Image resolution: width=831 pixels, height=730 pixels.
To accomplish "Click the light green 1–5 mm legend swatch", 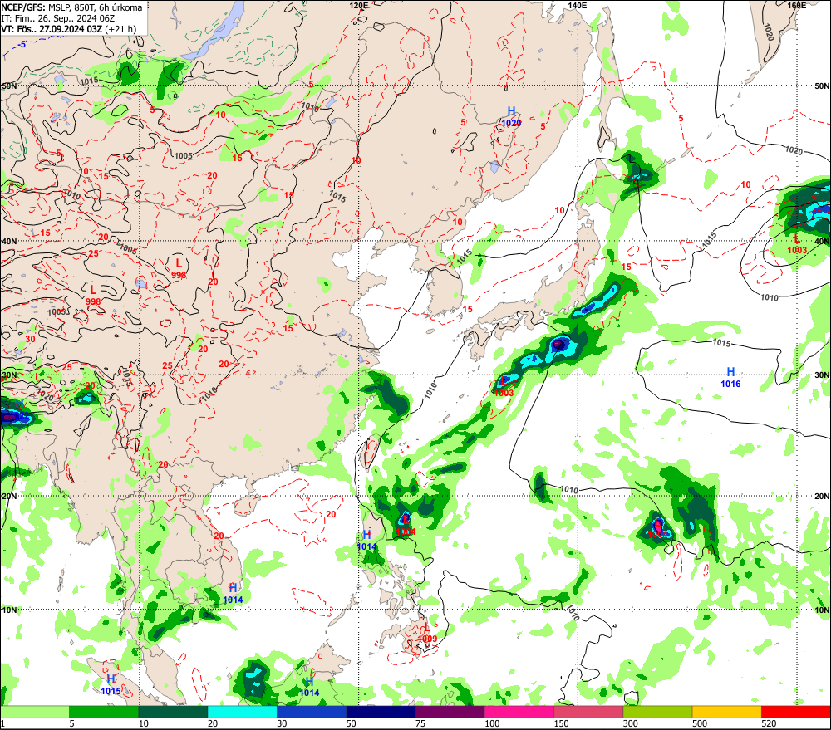I will (x=35, y=712).
